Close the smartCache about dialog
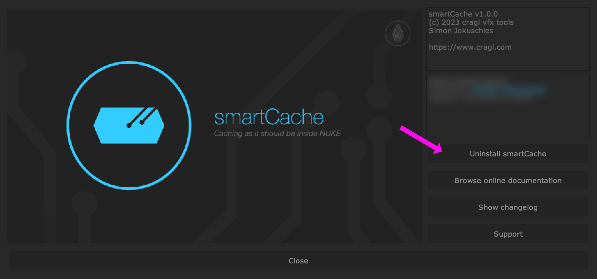The image size is (597, 279). [298, 261]
